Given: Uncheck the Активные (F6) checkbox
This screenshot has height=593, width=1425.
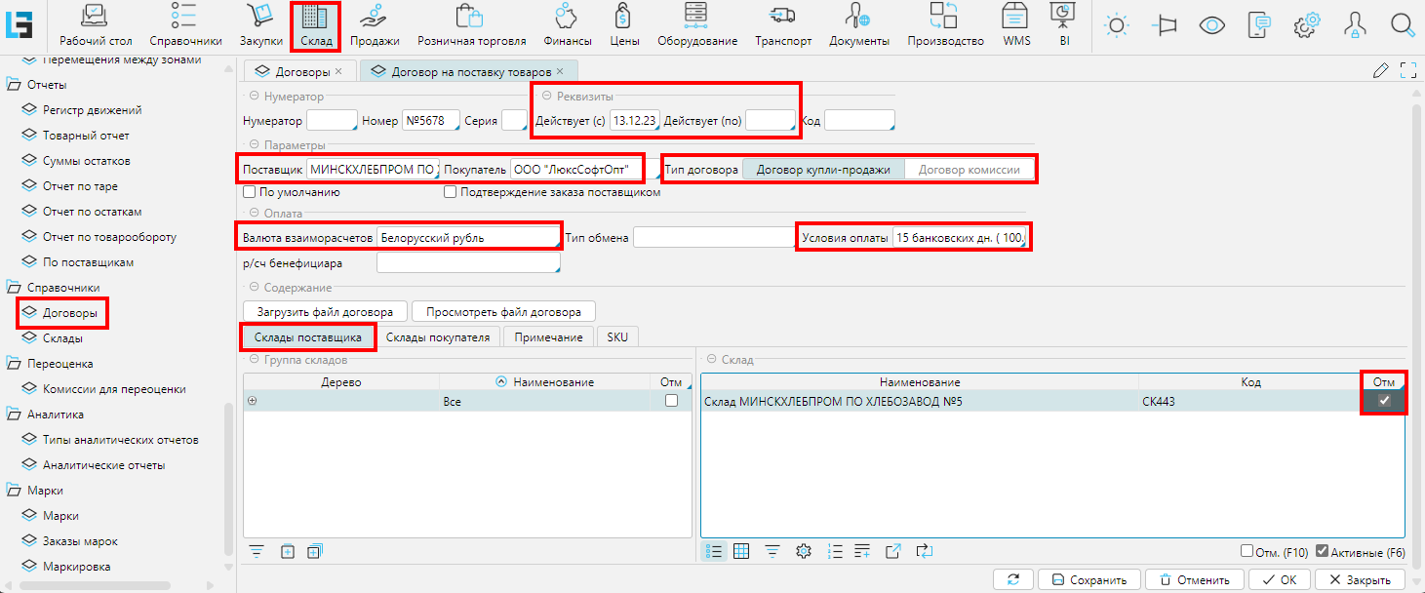Looking at the screenshot, I should pos(1323,551).
